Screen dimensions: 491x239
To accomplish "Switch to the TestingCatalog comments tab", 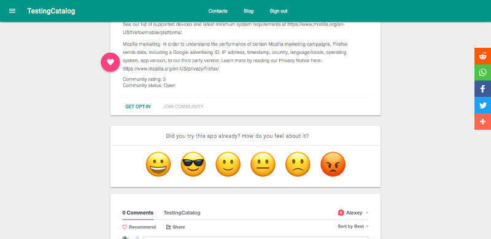I will [x=182, y=213].
